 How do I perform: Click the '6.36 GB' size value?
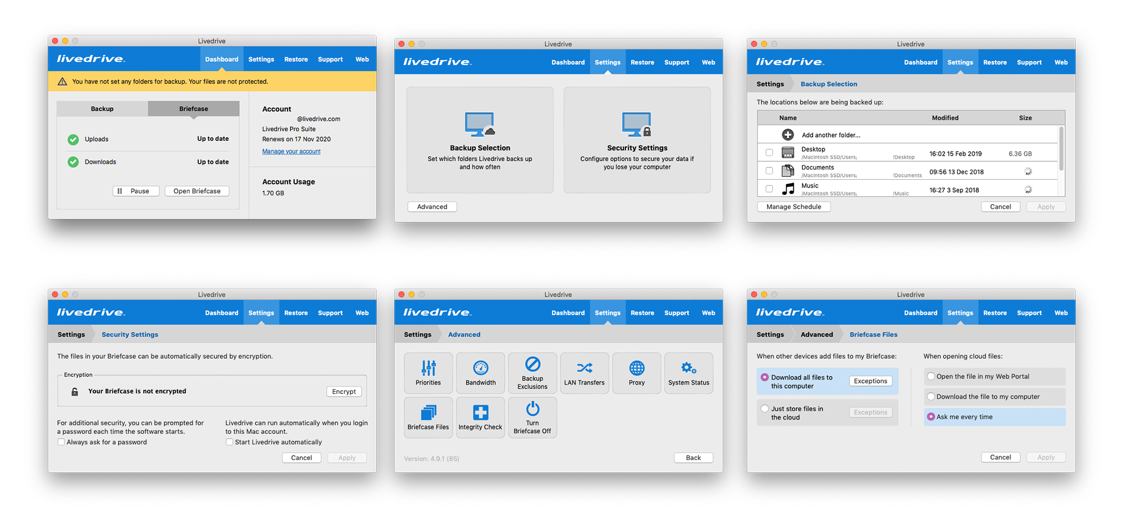[1020, 154]
